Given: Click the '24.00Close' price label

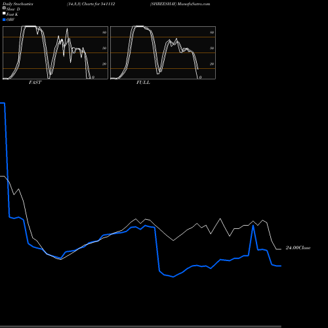Looking at the screenshot, I should (298, 248).
